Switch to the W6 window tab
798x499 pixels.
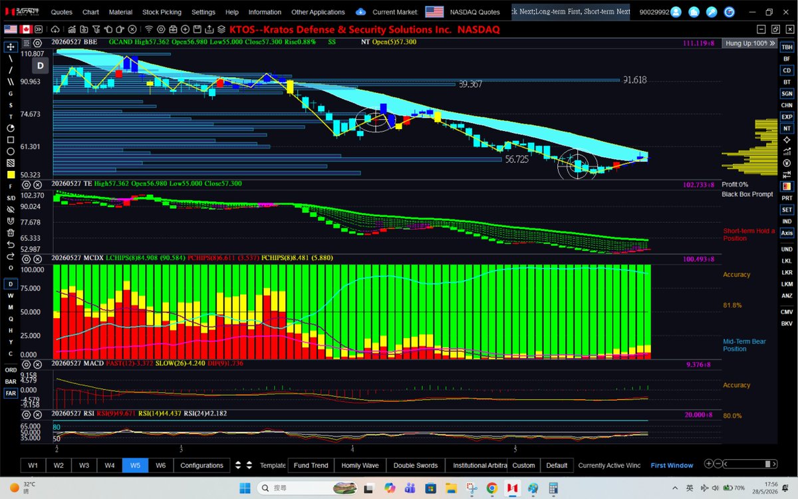[160, 465]
